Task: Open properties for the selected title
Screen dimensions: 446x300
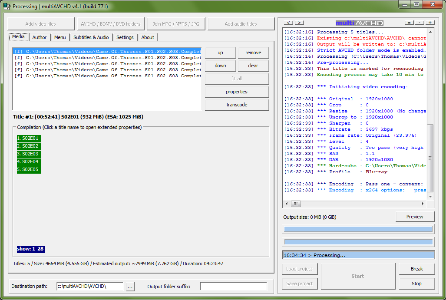Action: (237, 92)
